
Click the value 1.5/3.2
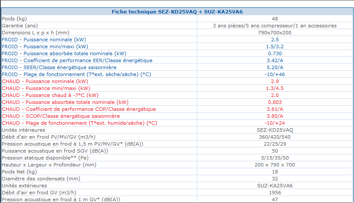pyautogui.click(x=275, y=47)
